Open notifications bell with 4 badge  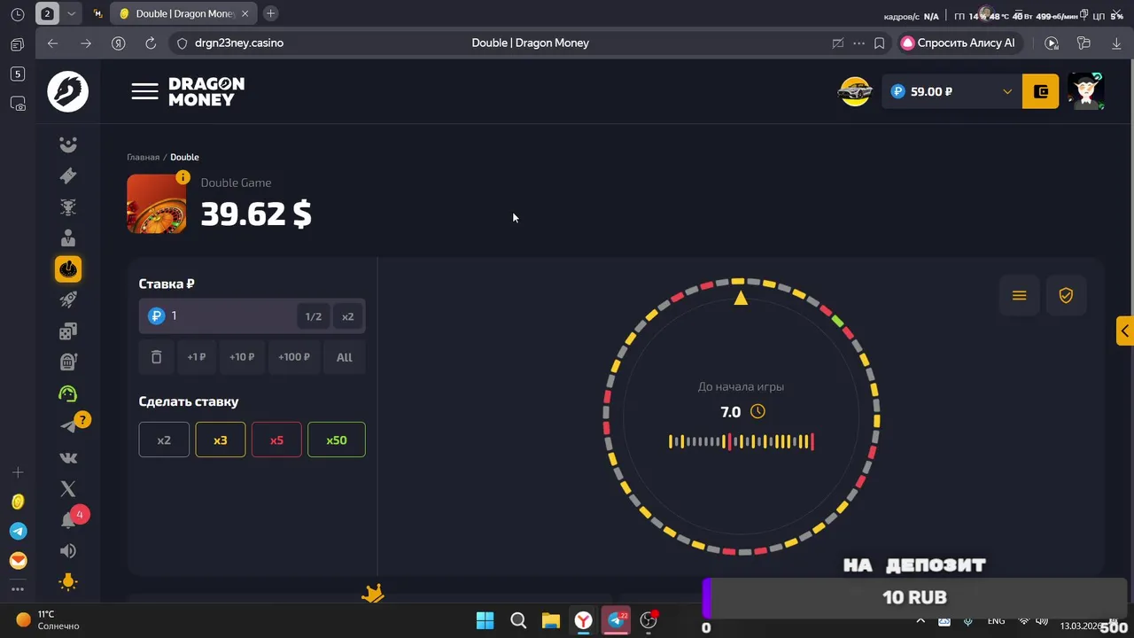(69, 519)
